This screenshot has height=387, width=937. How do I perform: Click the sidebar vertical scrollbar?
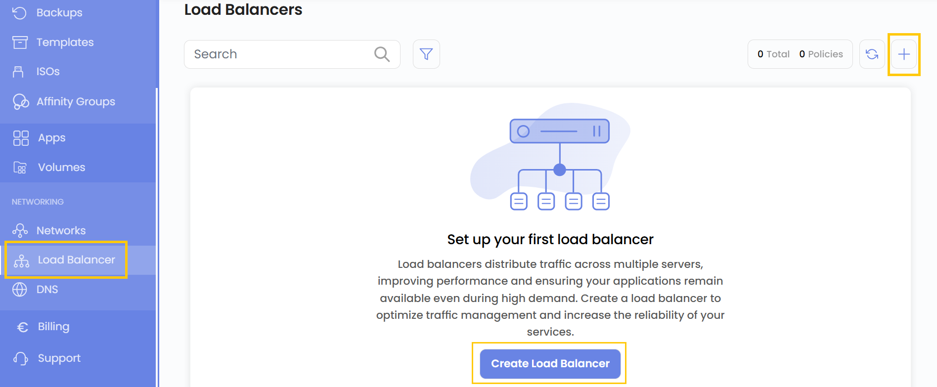tap(157, 237)
